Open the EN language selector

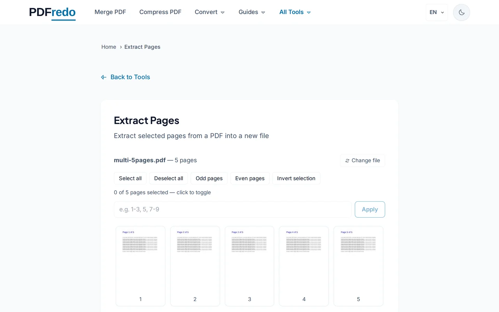(436, 12)
